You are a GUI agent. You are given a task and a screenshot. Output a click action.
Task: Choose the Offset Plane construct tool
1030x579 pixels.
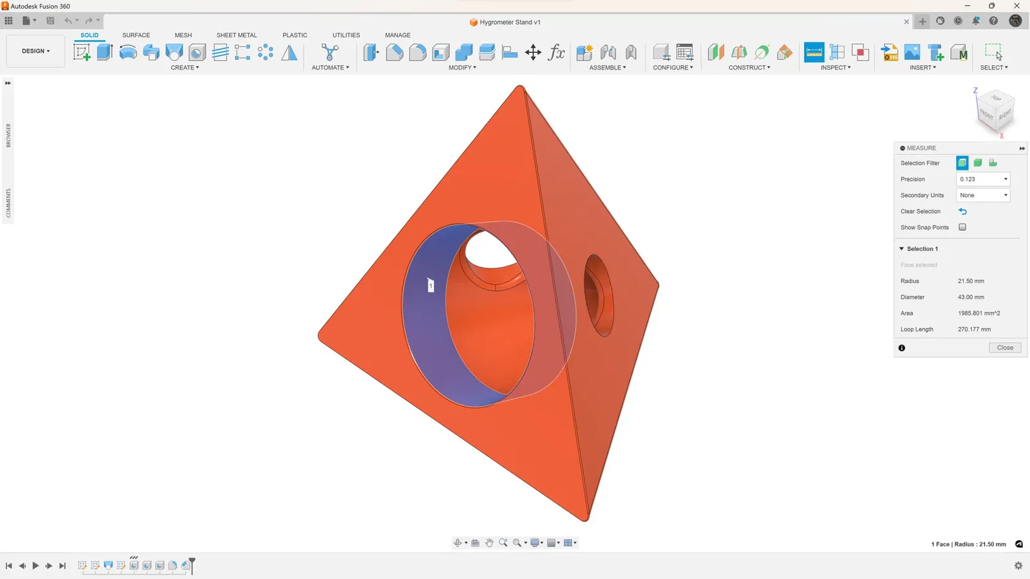pyautogui.click(x=716, y=52)
